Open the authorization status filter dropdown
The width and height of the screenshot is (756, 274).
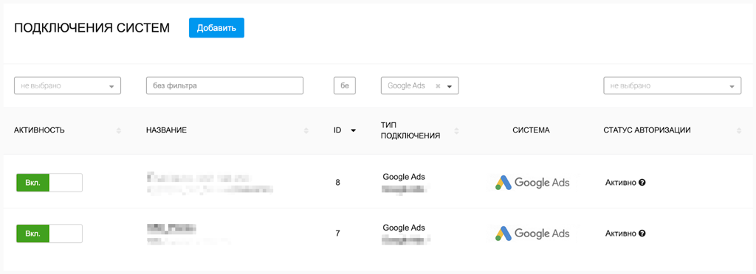(x=672, y=85)
